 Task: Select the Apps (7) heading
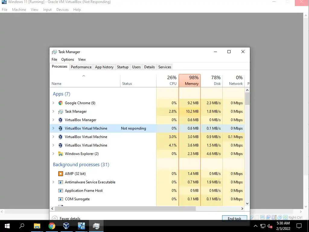tap(62, 94)
